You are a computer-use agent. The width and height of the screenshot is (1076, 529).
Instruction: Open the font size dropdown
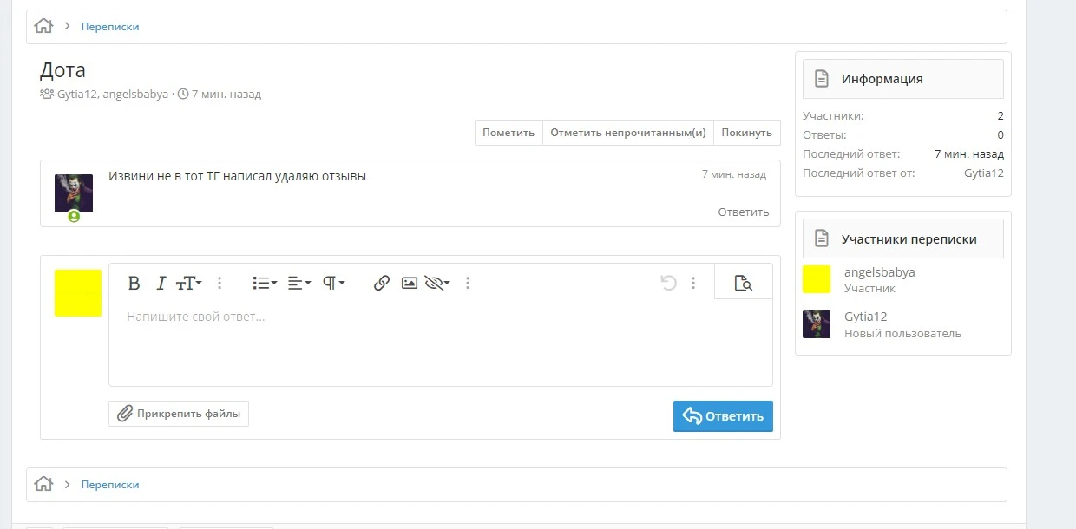[188, 283]
